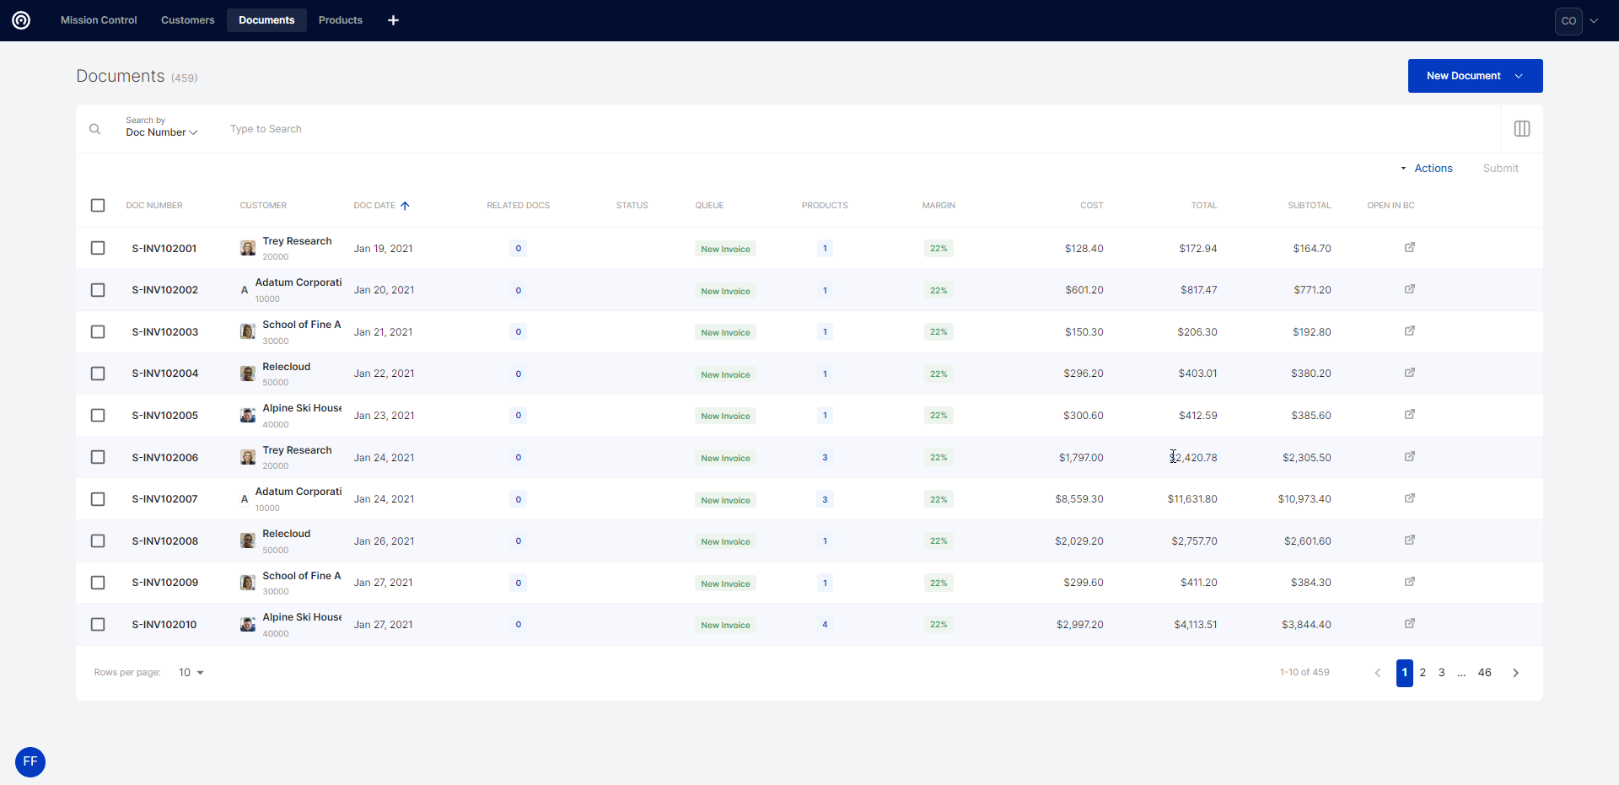The width and height of the screenshot is (1619, 785).
Task: Open the Products tab
Action: (340, 20)
